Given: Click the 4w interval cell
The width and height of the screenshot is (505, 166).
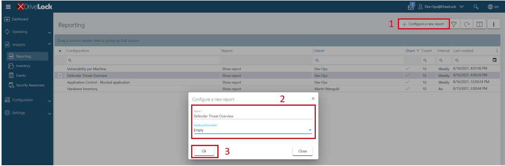Looking at the screenshot, I should tap(441, 89).
